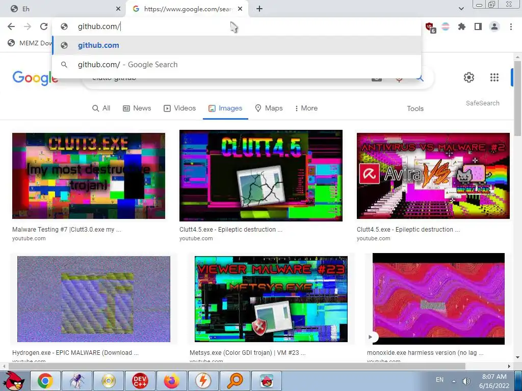Go forward using the forward arrow

point(28,26)
